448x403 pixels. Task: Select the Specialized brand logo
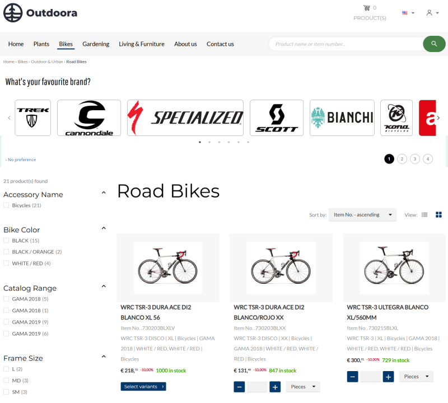point(185,118)
